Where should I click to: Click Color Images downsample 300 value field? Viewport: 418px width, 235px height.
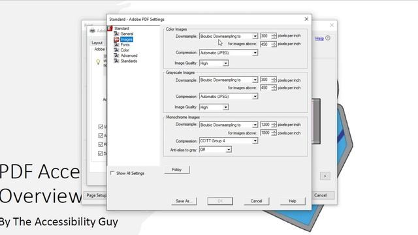tap(266, 36)
